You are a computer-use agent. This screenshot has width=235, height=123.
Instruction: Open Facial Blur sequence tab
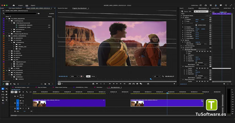pos(99,87)
